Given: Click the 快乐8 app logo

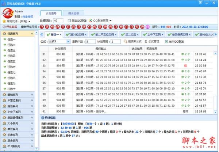Looking at the screenshot, I should (x=8, y=14).
